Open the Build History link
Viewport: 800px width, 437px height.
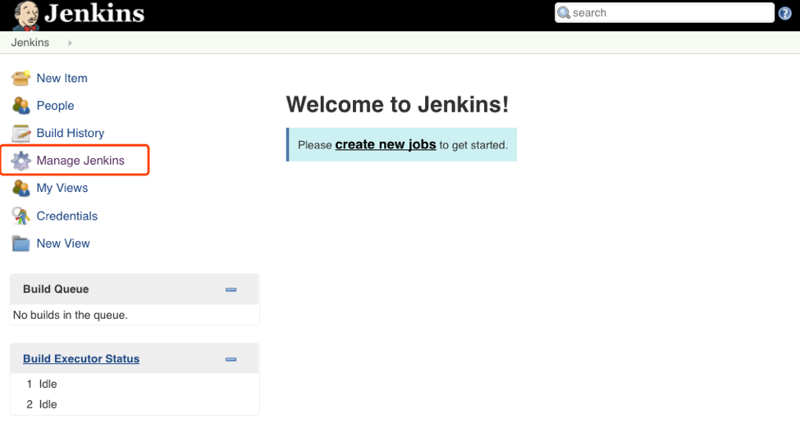tap(71, 133)
